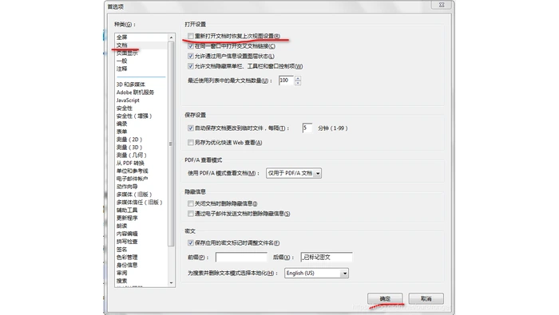The image size is (559, 315).
Task: Click the autosave minutes field
Action: pos(307,128)
